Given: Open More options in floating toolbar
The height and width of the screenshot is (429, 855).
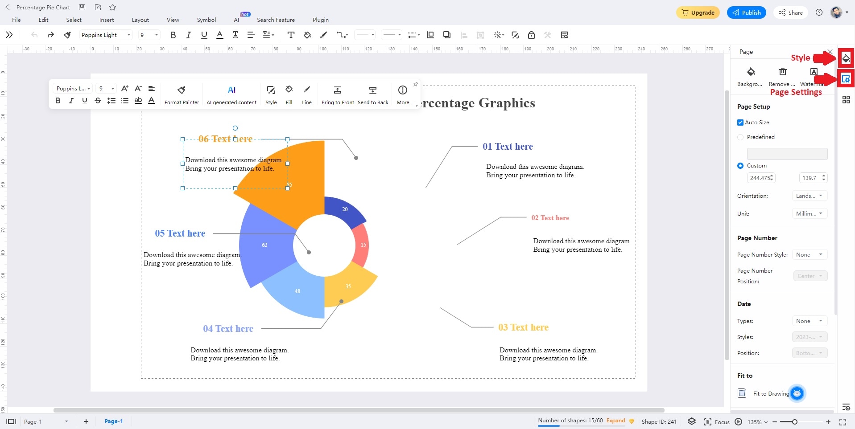Looking at the screenshot, I should [x=403, y=95].
